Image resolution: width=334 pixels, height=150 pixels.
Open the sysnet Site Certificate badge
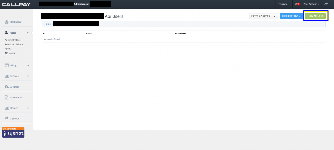[13, 132]
